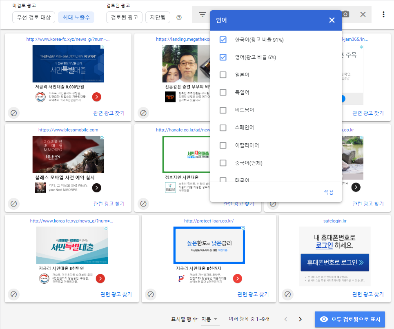Image resolution: width=394 pixels, height=329 pixels.
Task: Click red arrow on 8,000만원 loan ad
Action: (97, 97)
